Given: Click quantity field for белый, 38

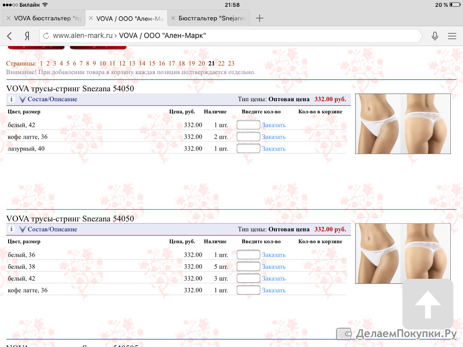Looking at the screenshot, I should tap(248, 267).
